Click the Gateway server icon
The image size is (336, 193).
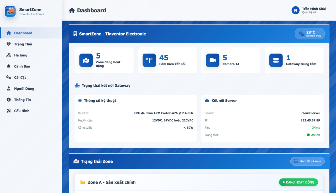click(276, 60)
